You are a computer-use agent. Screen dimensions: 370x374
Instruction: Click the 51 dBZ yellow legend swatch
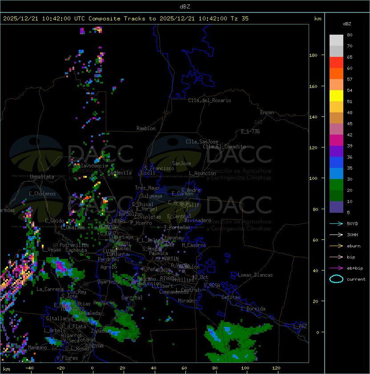point(336,95)
